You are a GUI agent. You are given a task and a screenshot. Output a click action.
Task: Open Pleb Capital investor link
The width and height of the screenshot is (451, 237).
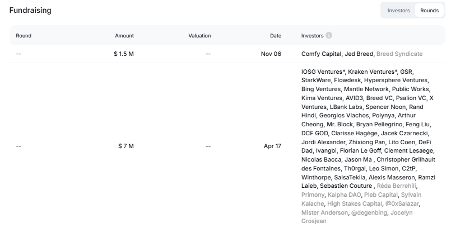381,195
